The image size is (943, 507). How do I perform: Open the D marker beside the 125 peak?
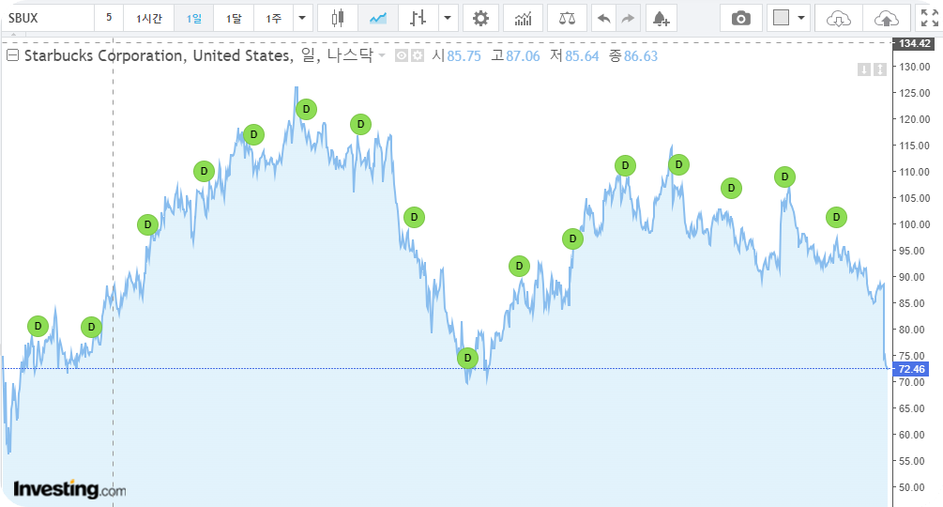click(306, 110)
